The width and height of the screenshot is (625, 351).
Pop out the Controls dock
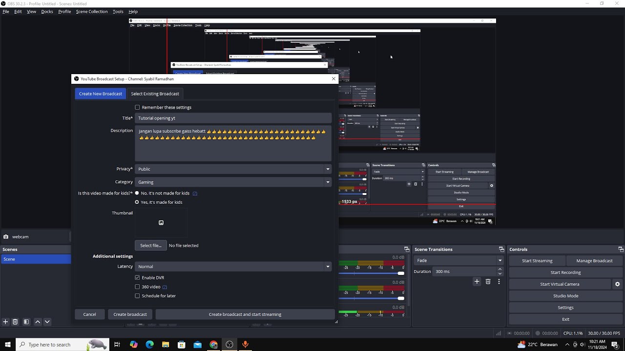[x=621, y=249]
